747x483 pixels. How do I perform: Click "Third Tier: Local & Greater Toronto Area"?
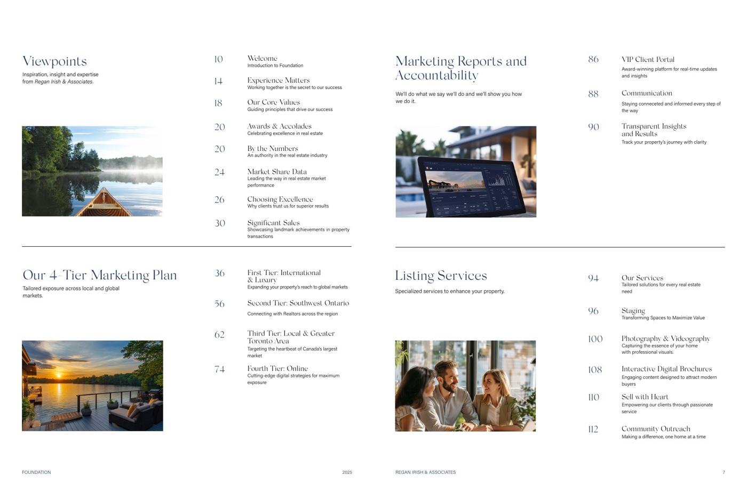point(291,337)
